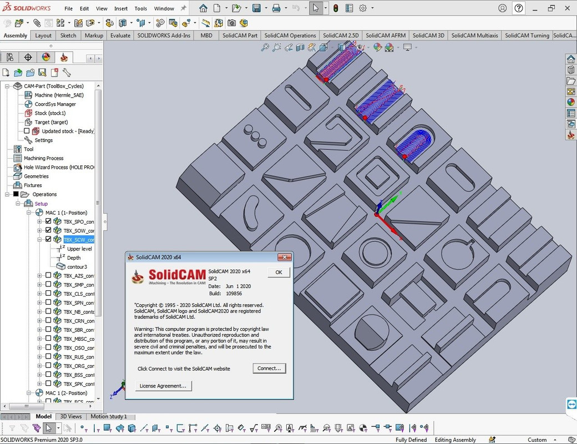Select the contour3 geometry item
This screenshot has height=444, width=577.
point(77,266)
